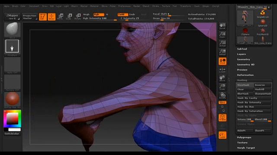277x155 pixels.
Task: Toggle the Frame polyframe display
Action: point(222,118)
